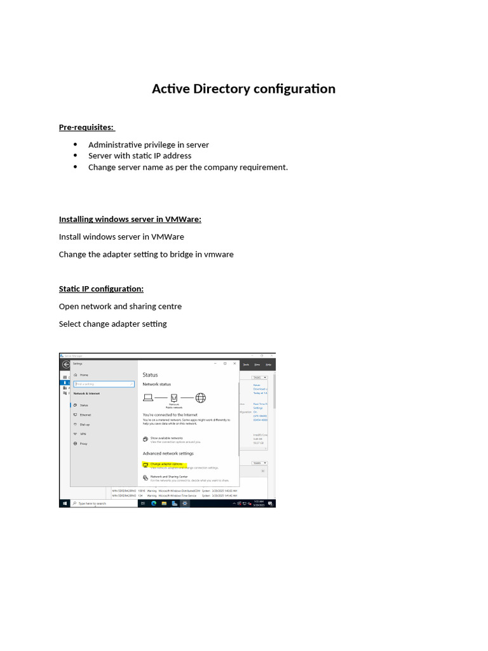Click the Find a setting search box
The image size is (488, 651).
pyautogui.click(x=104, y=384)
